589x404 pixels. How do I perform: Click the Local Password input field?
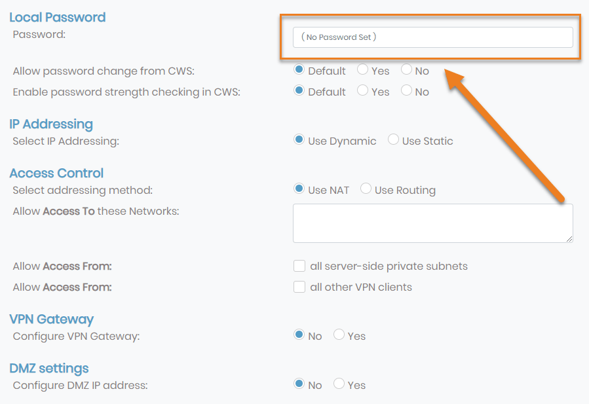pos(432,37)
